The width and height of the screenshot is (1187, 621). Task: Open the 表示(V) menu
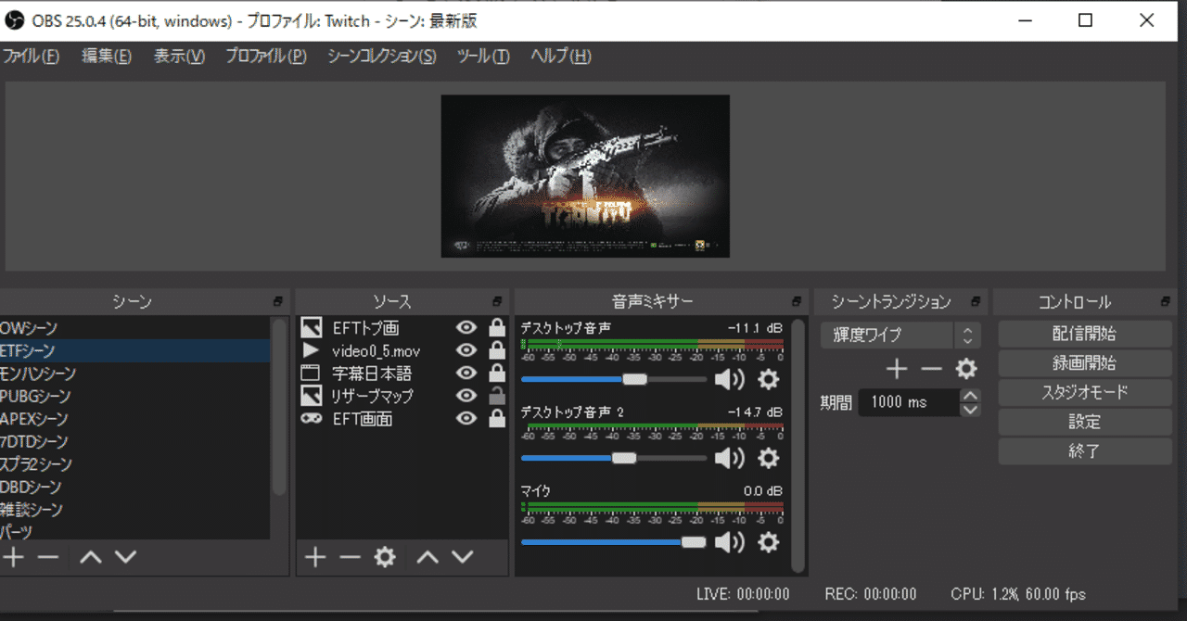pyautogui.click(x=179, y=57)
